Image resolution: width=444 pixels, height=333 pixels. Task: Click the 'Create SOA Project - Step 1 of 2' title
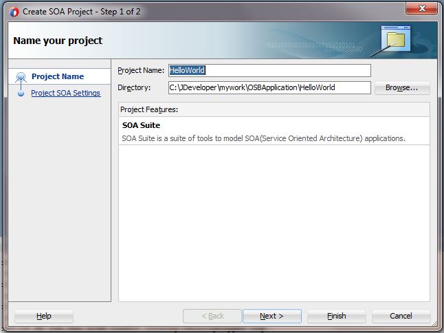[82, 12]
